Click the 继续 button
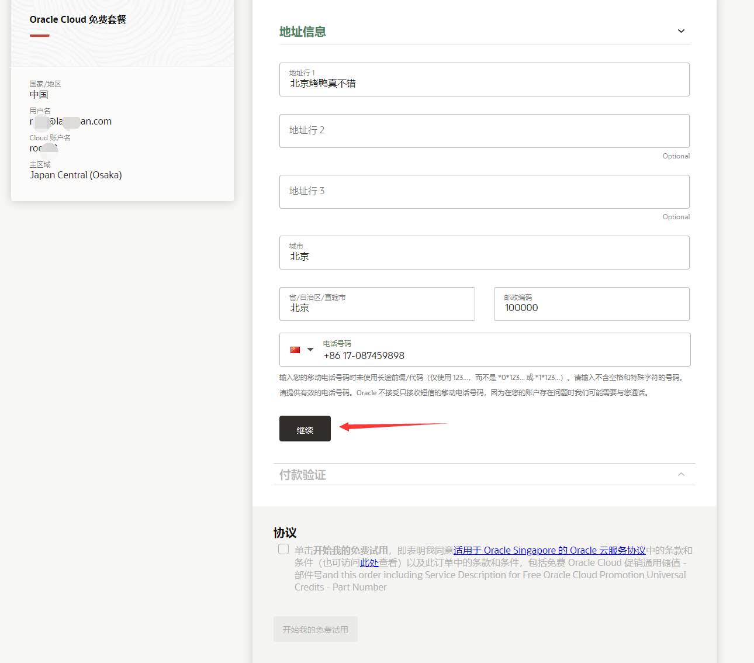 click(x=305, y=429)
